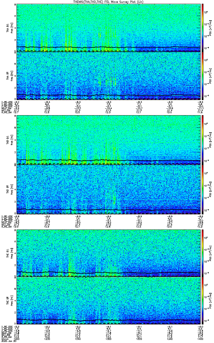Click the '1340' time label at bottom
The image size is (214, 343).
click(x=170, y=339)
